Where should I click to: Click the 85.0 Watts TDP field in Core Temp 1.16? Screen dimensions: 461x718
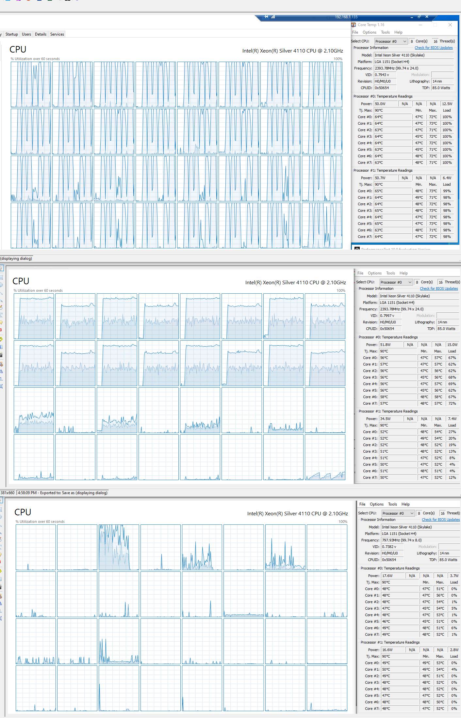tap(442, 88)
